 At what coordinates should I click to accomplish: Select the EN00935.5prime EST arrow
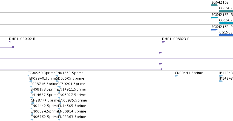pos(60,103)
